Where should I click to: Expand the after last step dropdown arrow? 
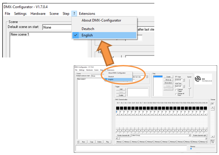[x=147, y=77]
